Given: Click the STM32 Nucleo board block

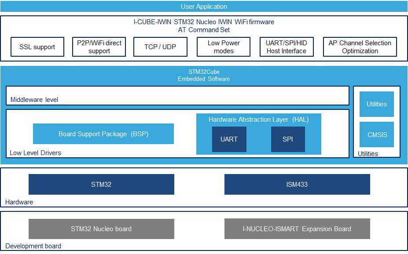Looking at the screenshot, I should [x=101, y=229].
